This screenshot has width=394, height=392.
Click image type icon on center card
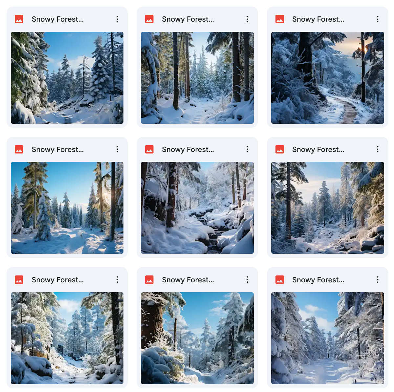[x=149, y=149]
